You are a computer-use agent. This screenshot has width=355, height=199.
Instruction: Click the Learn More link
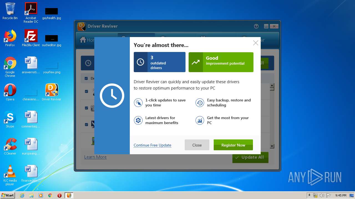(95, 157)
